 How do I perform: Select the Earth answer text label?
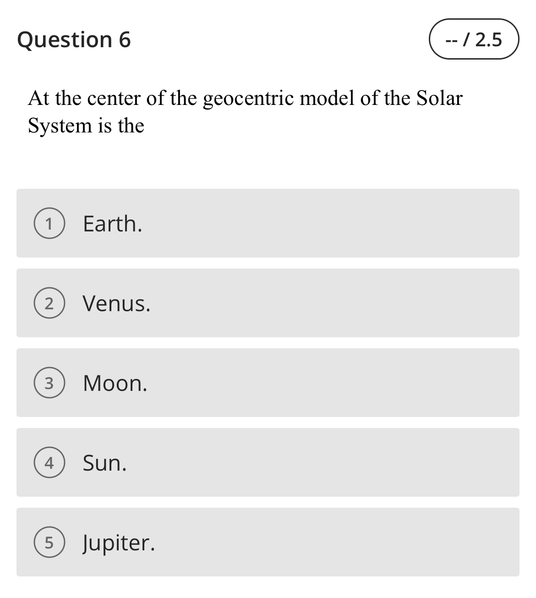112,223
